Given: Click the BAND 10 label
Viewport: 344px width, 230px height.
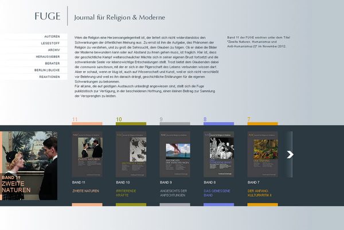Looking at the screenshot, I should 123,182.
